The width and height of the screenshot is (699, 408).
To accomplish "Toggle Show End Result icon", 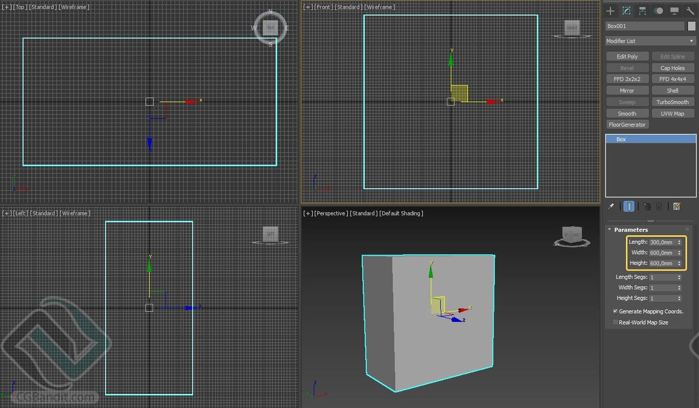I will 629,207.
